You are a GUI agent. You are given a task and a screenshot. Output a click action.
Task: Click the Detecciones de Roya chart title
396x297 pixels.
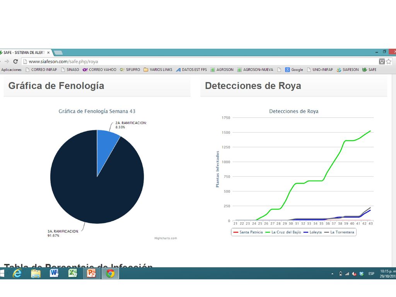[x=294, y=111]
